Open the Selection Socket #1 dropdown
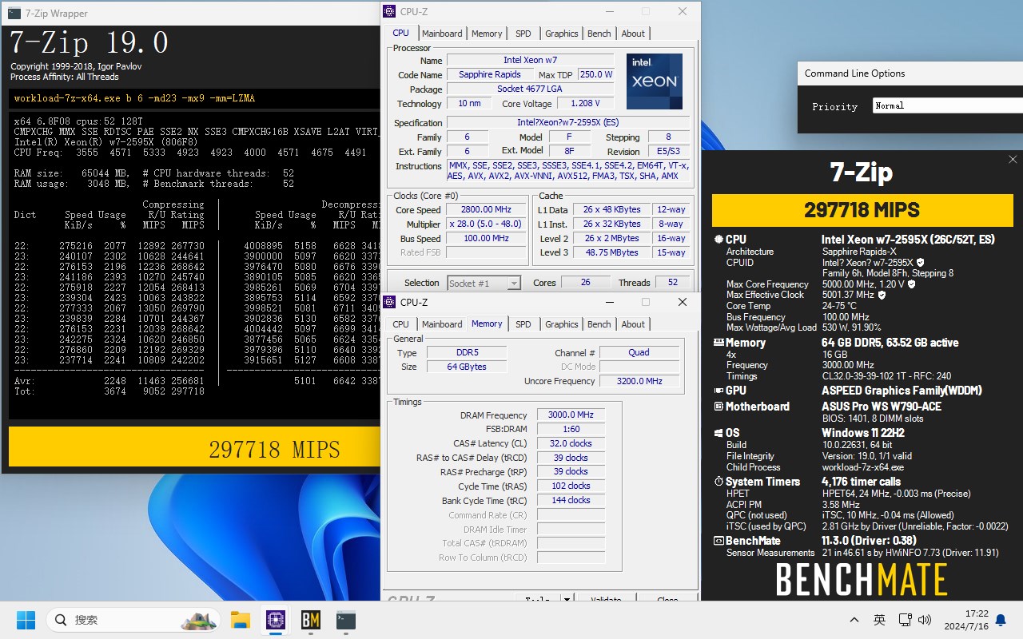 484,283
